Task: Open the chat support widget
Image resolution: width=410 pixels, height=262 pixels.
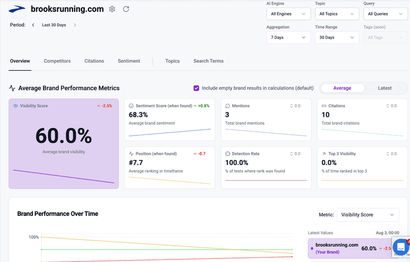Action: [400, 248]
